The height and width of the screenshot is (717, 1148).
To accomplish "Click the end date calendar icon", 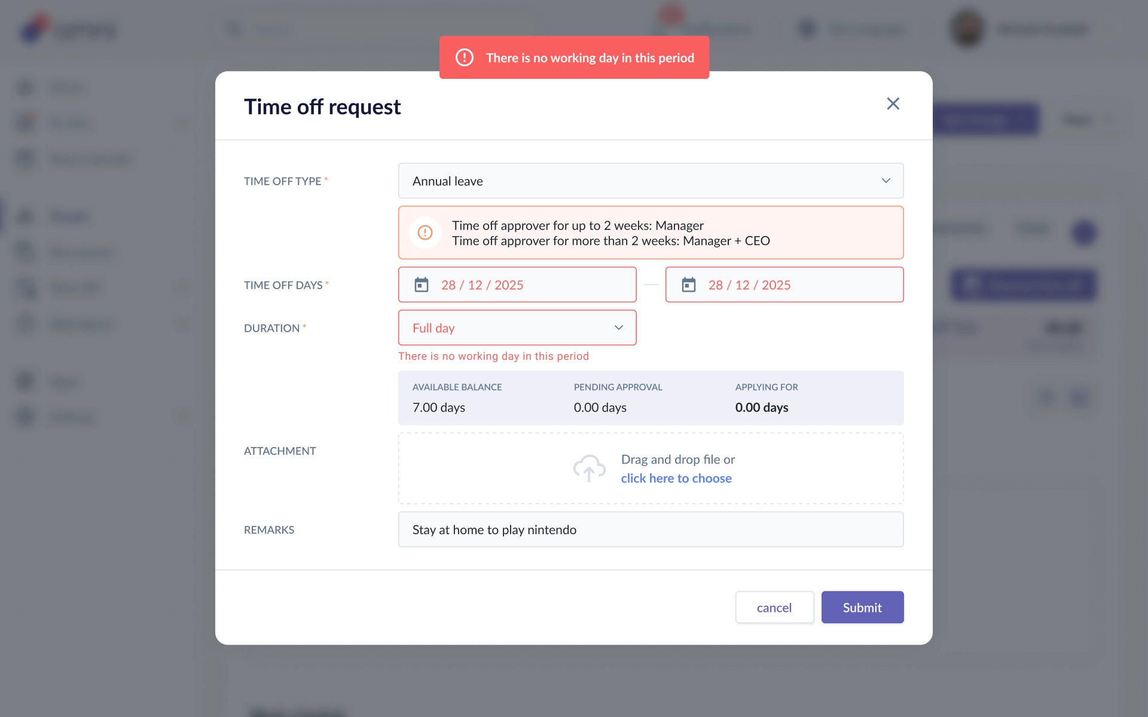I will (689, 285).
